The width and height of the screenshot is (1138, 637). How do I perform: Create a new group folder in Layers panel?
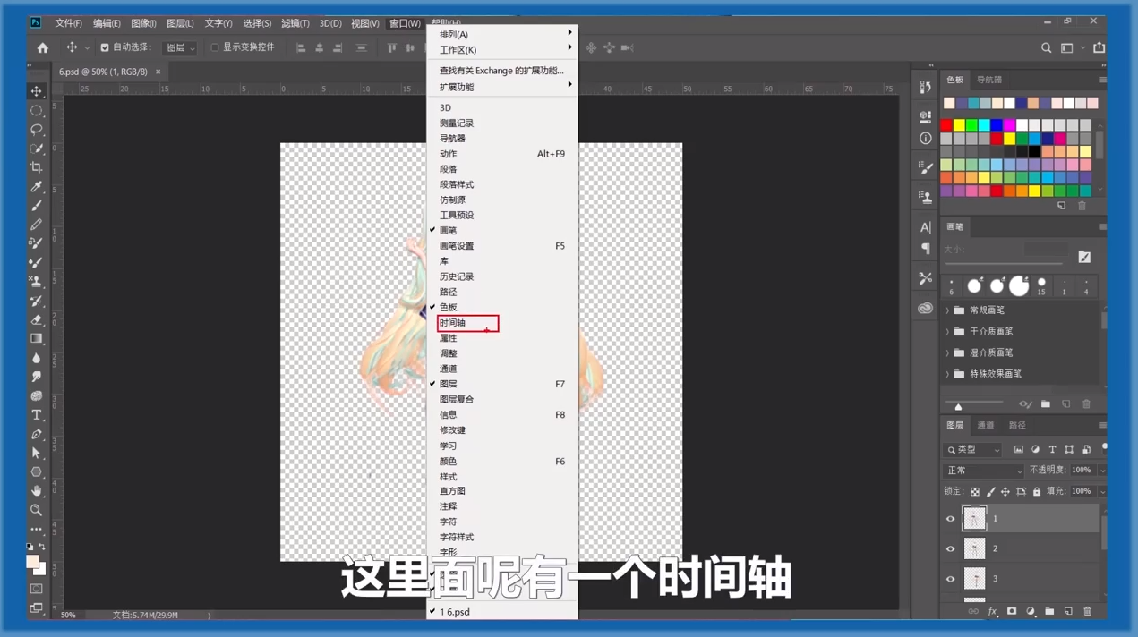(1049, 612)
